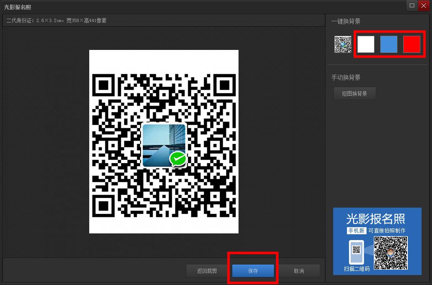This screenshot has width=432, height=285.
Task: Click the 保存 button
Action: (x=253, y=271)
